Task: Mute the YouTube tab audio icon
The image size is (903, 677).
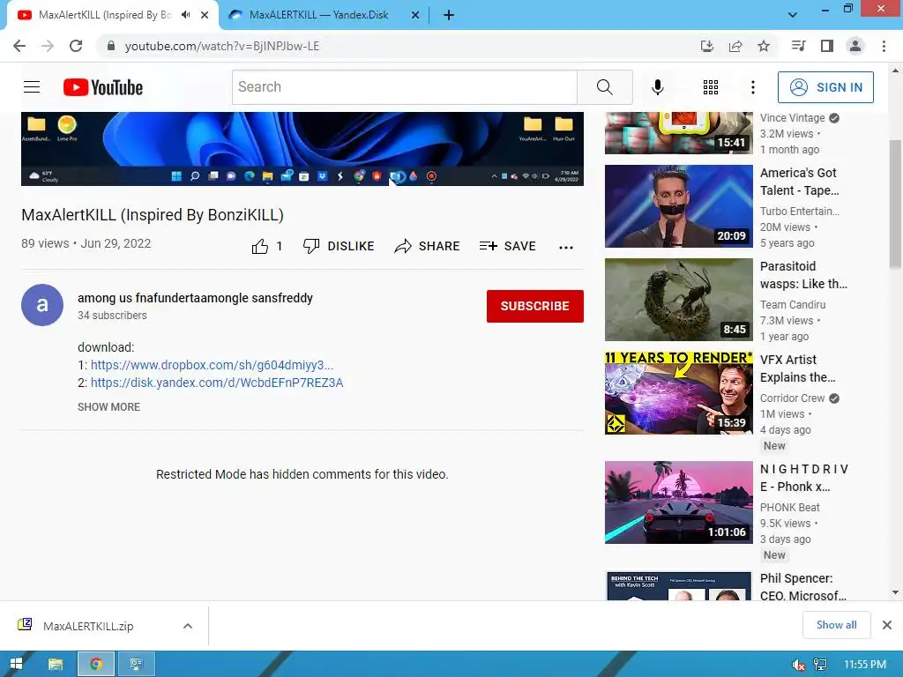Action: tap(185, 15)
